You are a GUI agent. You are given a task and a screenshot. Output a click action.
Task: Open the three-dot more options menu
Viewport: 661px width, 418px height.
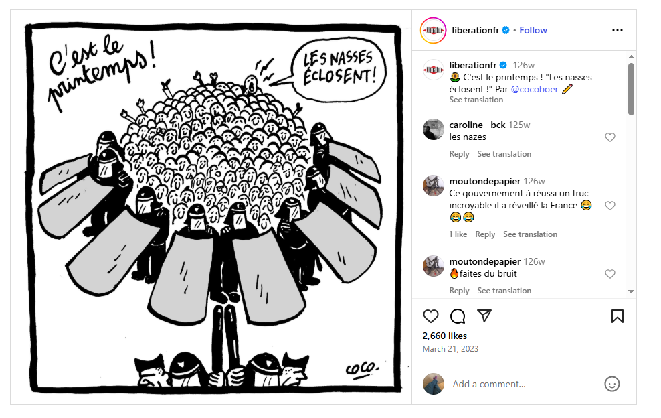(x=617, y=30)
